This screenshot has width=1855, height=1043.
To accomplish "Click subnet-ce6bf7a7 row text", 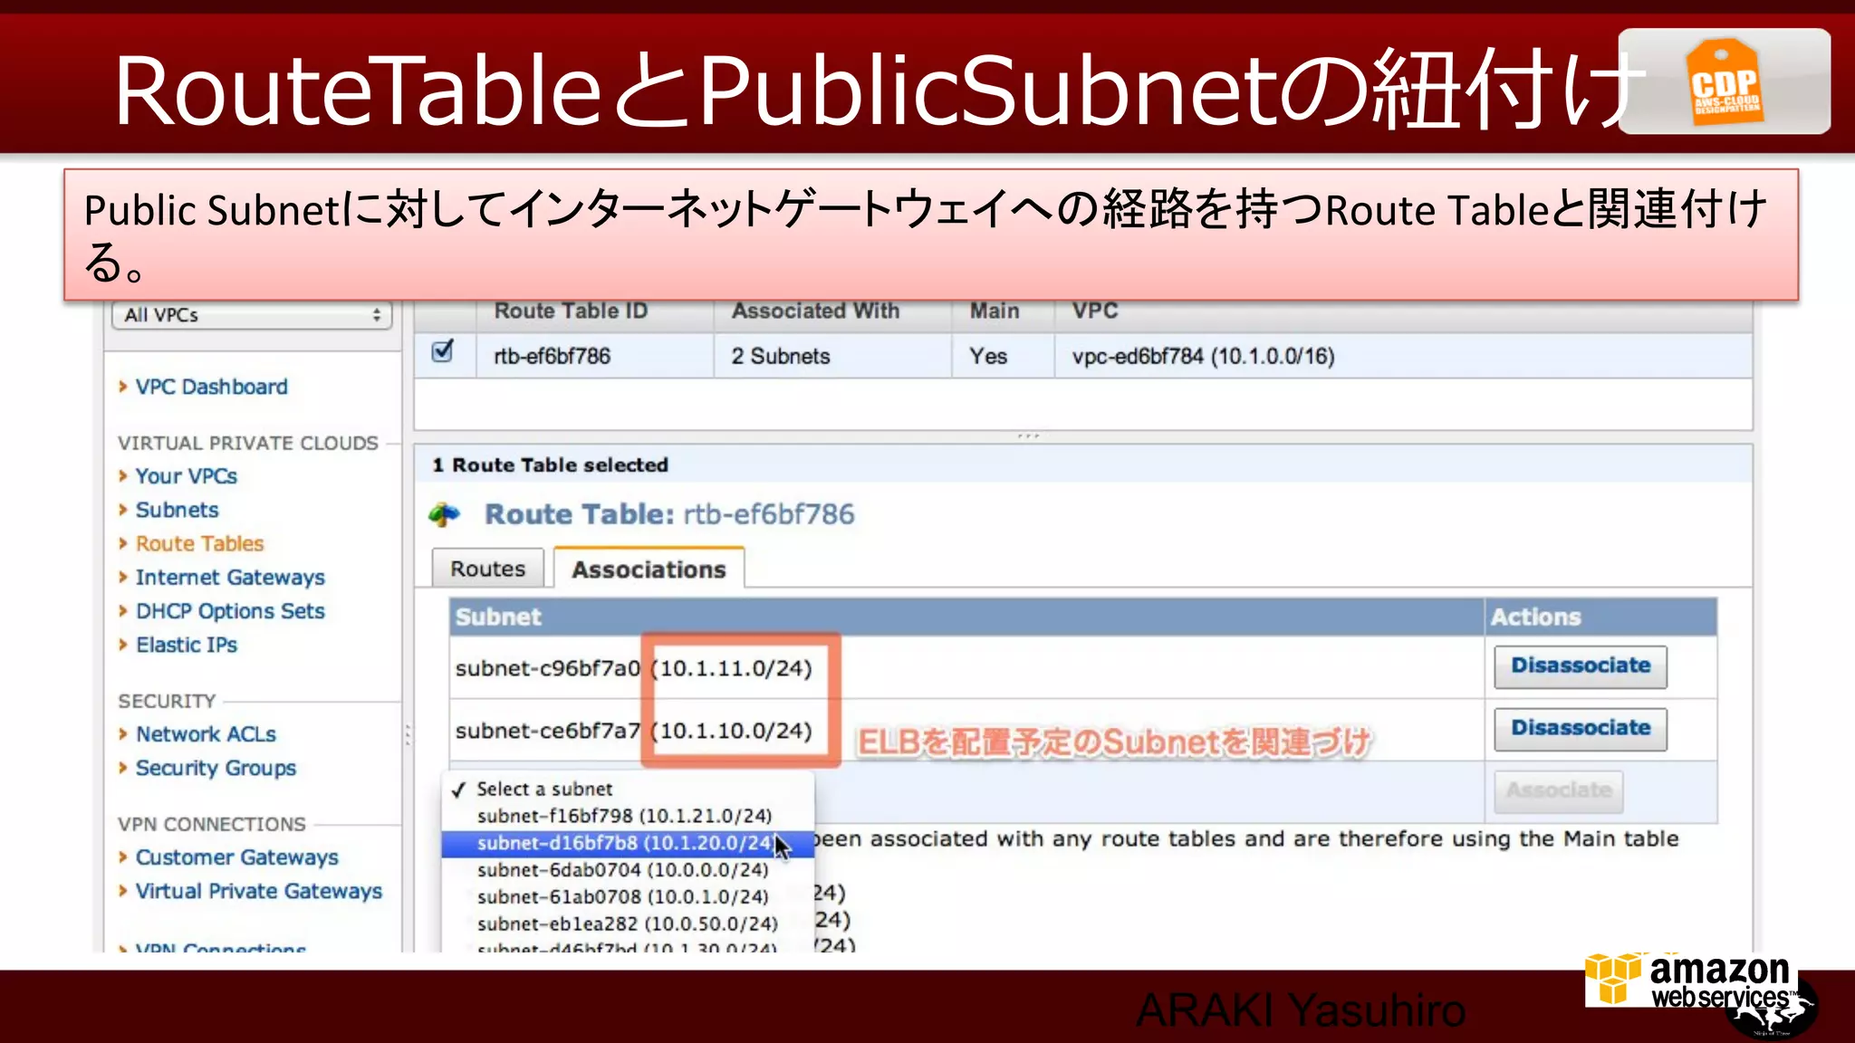I will click(x=634, y=731).
